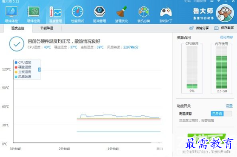Toggle the blue CPU温度 legend entry

[x=23, y=62]
